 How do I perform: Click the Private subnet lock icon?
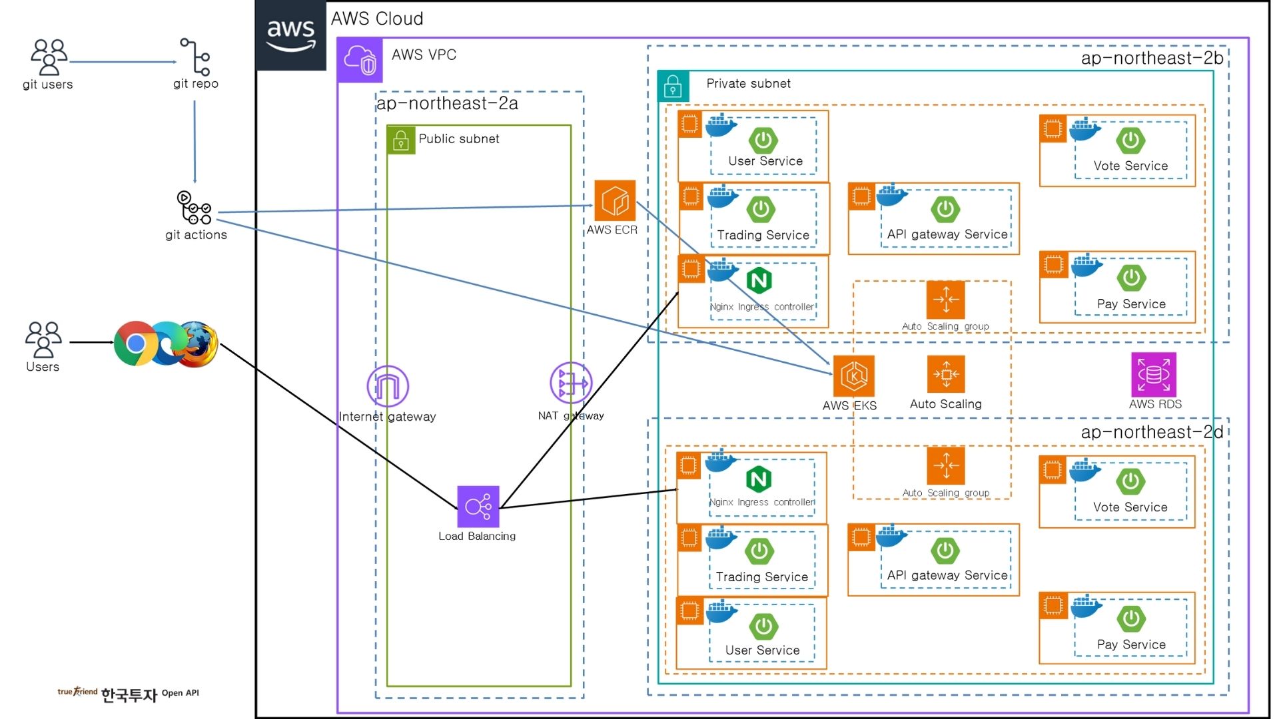(673, 87)
